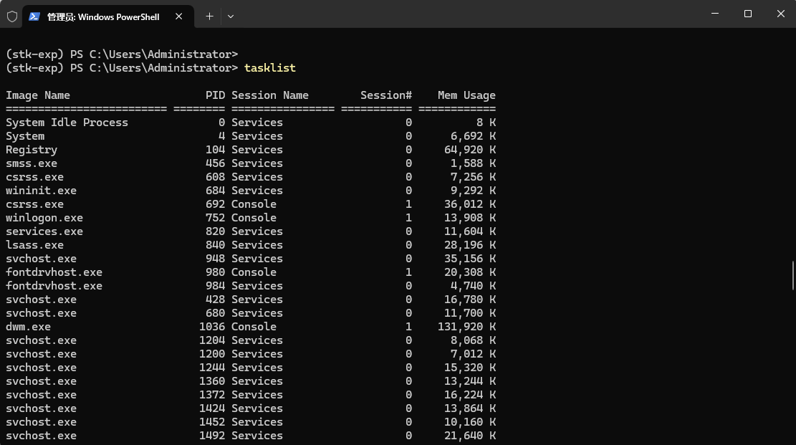Screen dimensions: 796x445
Task: Click the PID column header text
Action: (215, 95)
